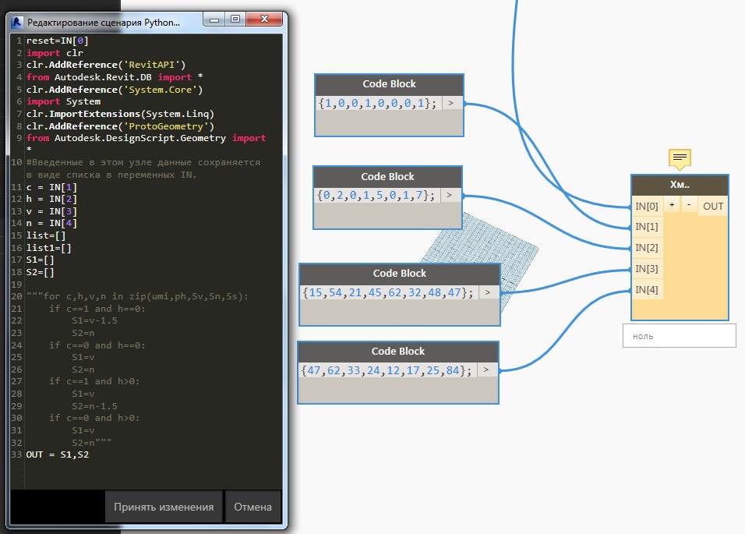This screenshot has width=745, height=534.
Task: Select the IN[4] input port
Action: click(647, 290)
